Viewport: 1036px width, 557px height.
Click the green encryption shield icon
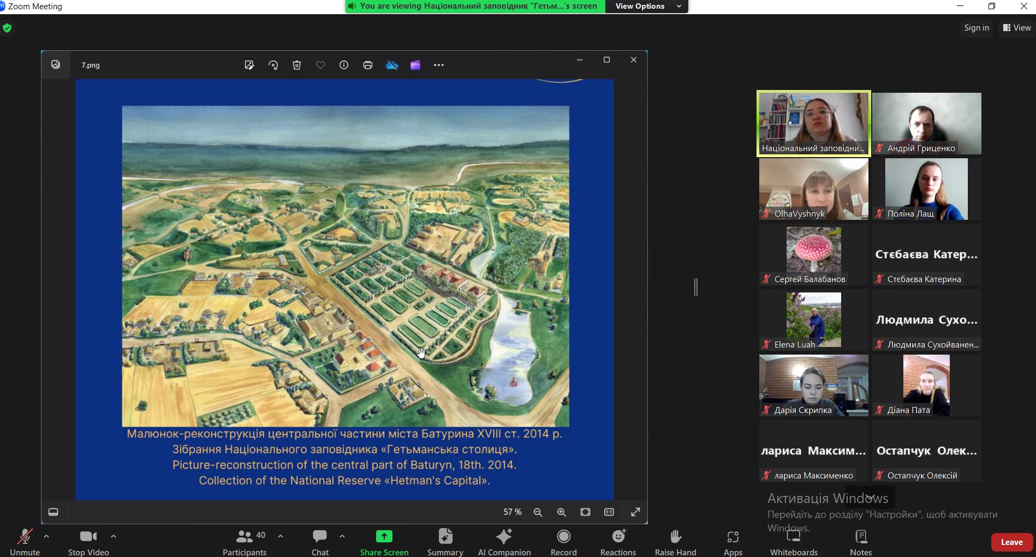pyautogui.click(x=7, y=28)
